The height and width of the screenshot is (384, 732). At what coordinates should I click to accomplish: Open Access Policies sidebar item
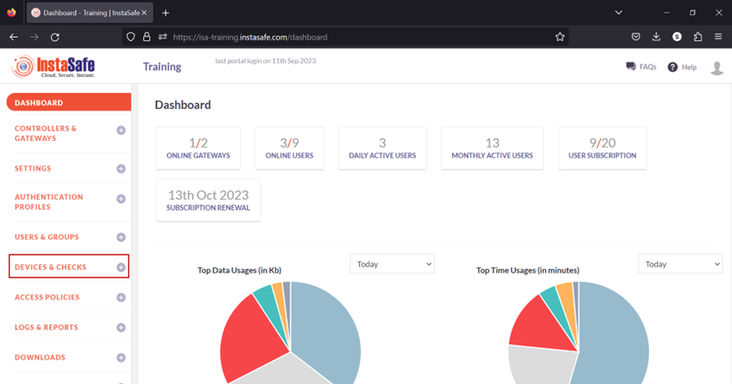click(48, 298)
